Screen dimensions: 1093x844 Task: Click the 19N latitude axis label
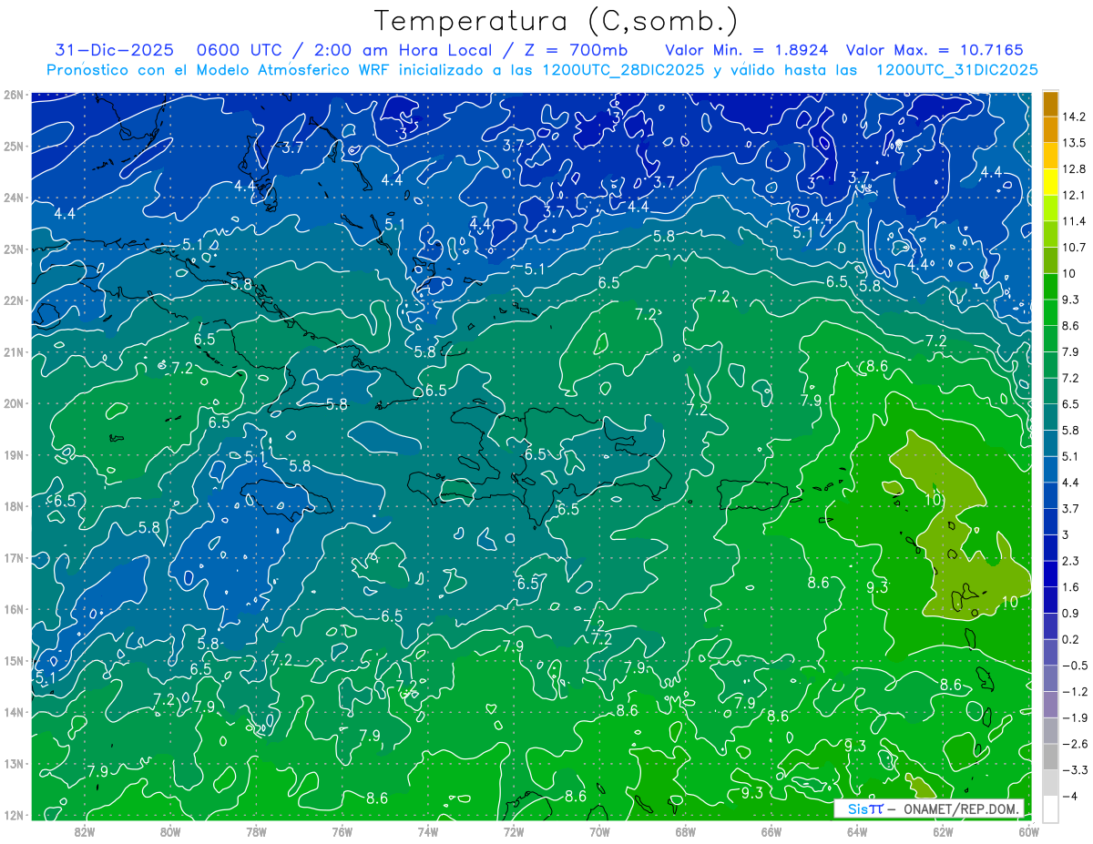[x=14, y=455]
